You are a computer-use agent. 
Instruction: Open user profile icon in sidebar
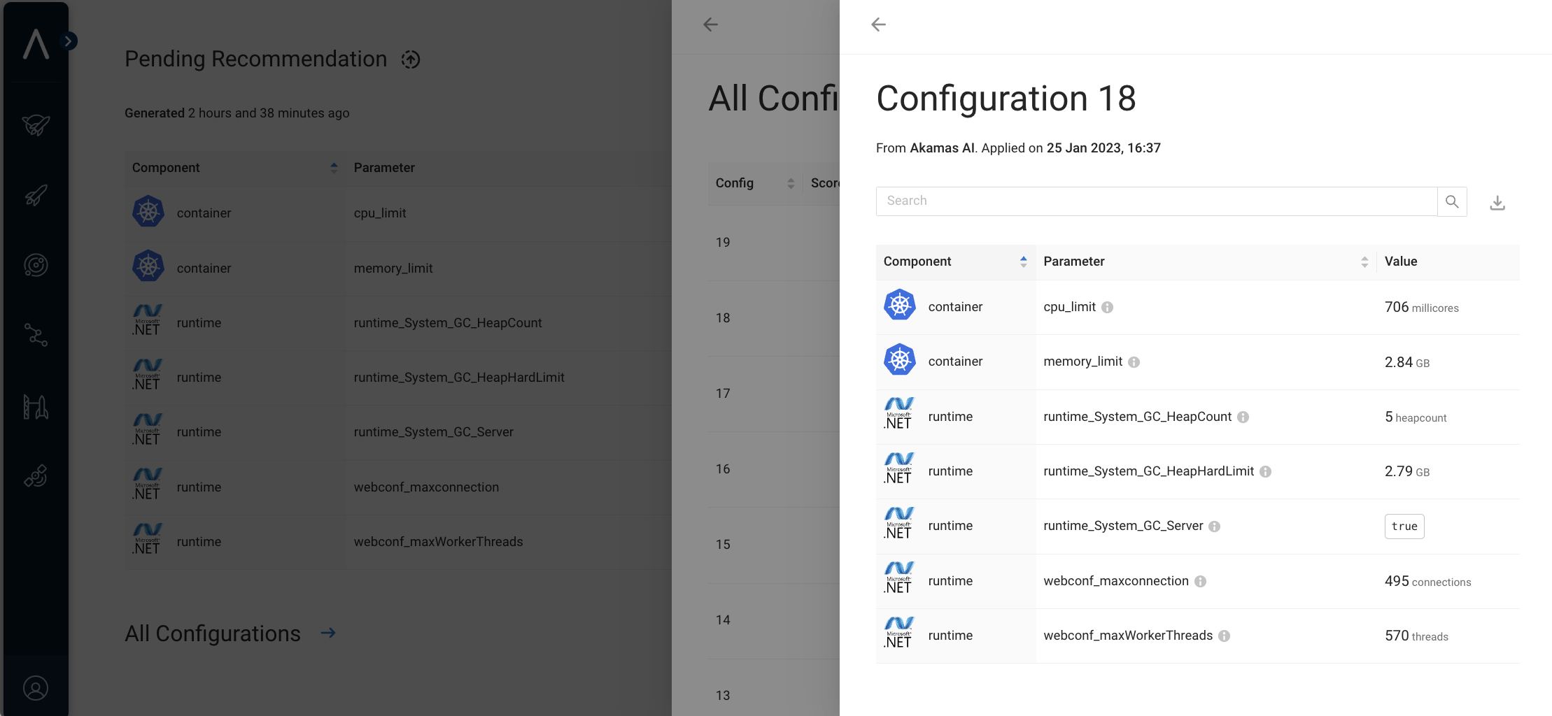[x=36, y=688]
